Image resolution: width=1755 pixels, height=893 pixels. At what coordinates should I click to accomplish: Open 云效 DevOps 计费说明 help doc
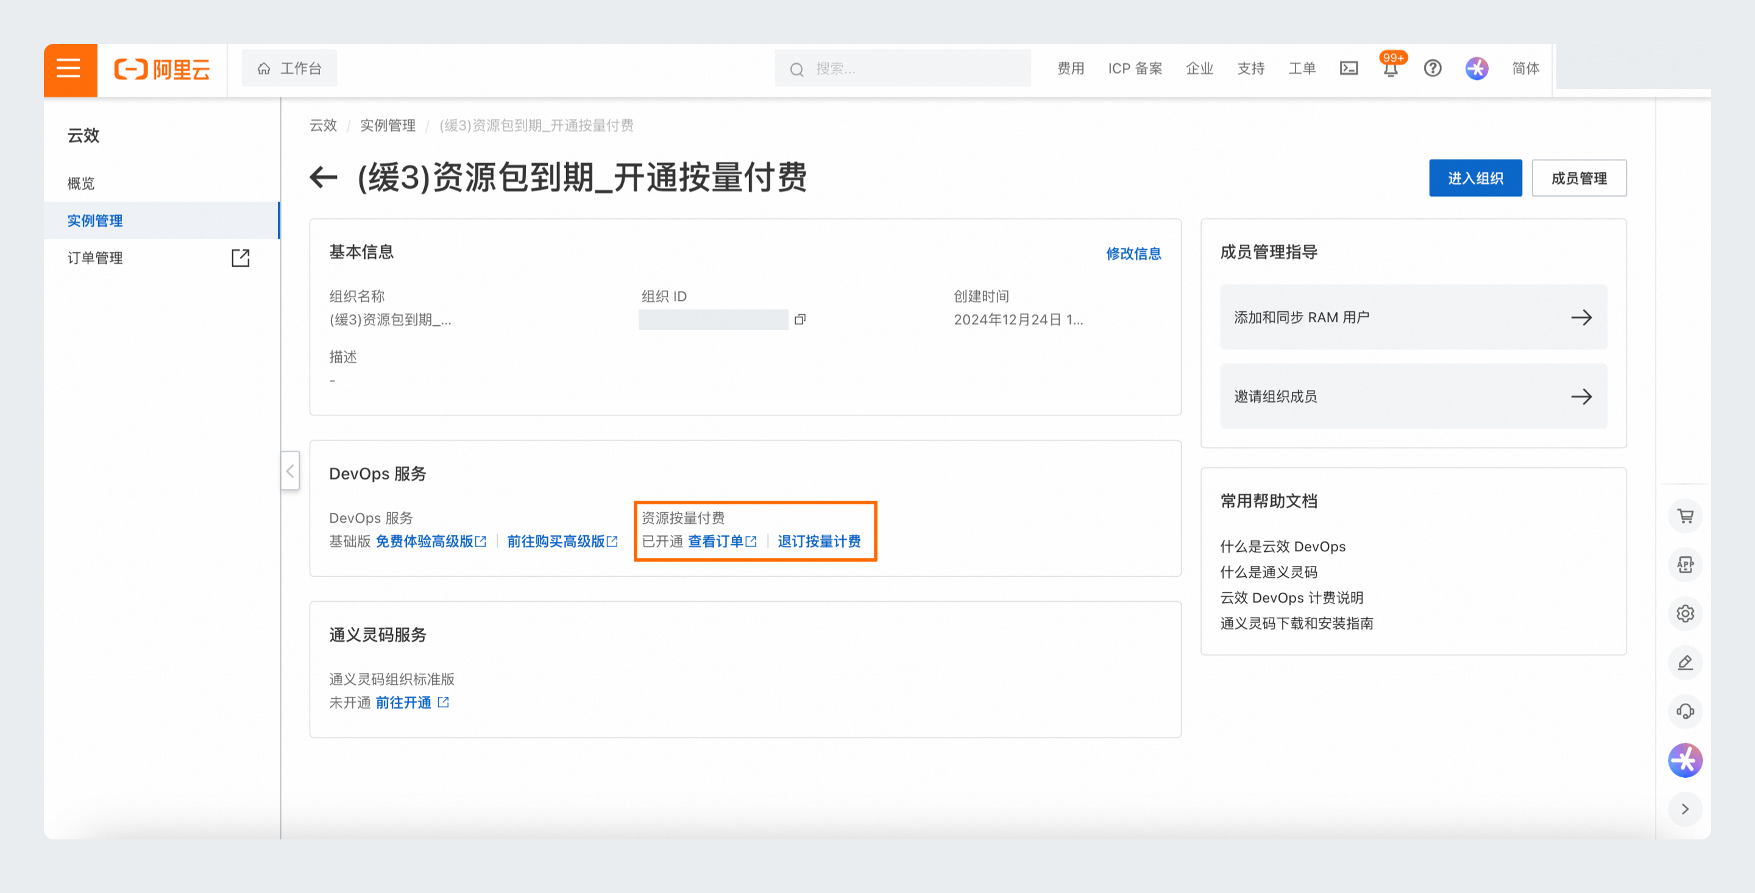pos(1291,598)
